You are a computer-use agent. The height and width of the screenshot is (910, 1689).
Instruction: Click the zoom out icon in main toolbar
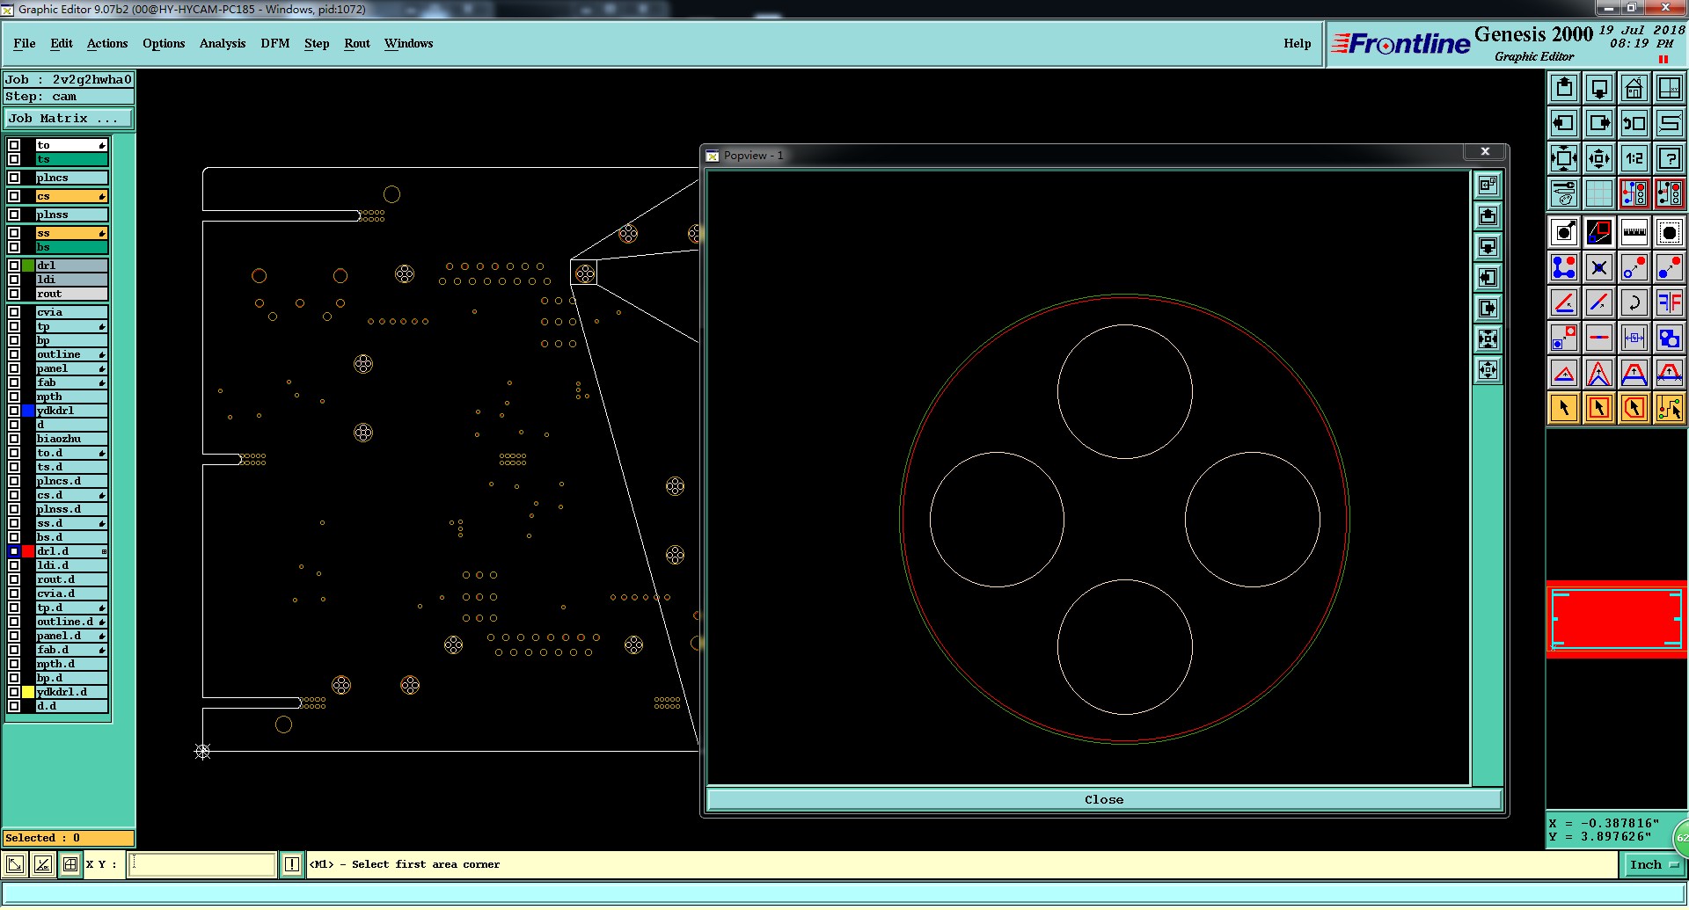(x=1599, y=158)
